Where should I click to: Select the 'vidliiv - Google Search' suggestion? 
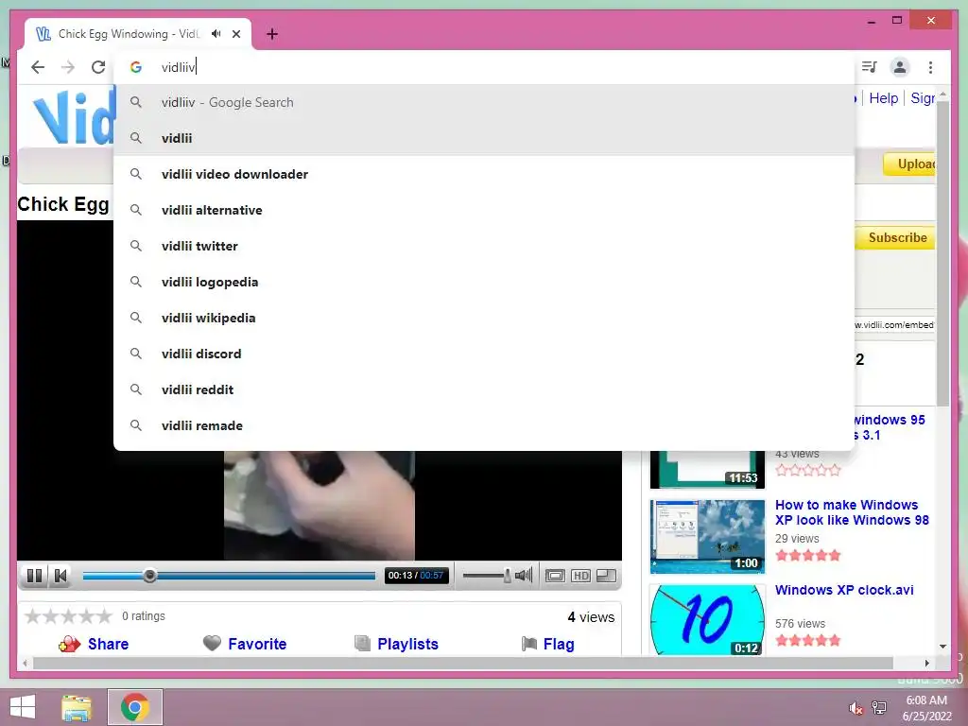[484, 102]
